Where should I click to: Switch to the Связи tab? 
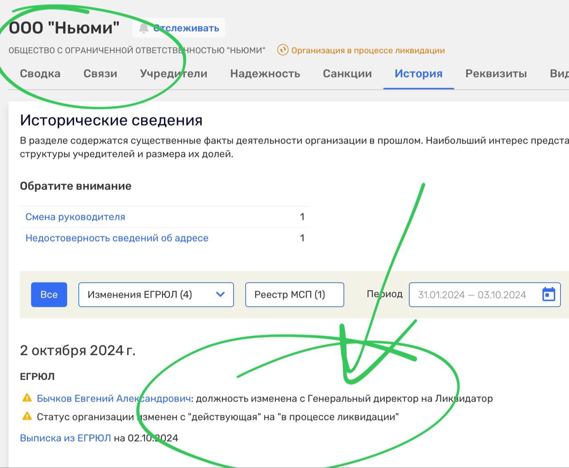pyautogui.click(x=100, y=74)
